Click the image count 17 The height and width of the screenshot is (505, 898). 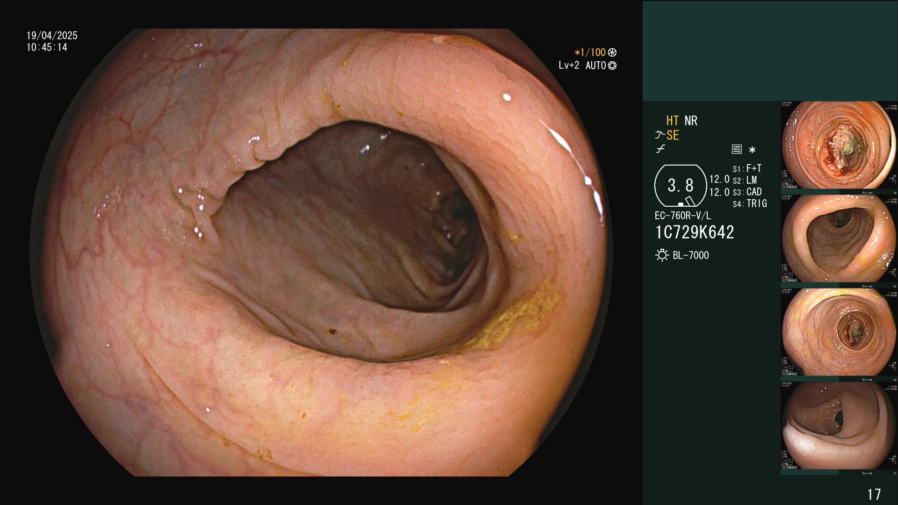coord(874,494)
